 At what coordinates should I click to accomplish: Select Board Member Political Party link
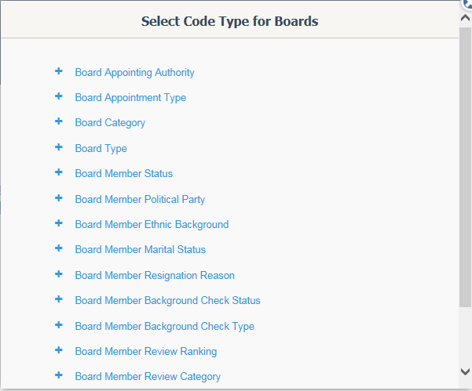pyautogui.click(x=140, y=200)
